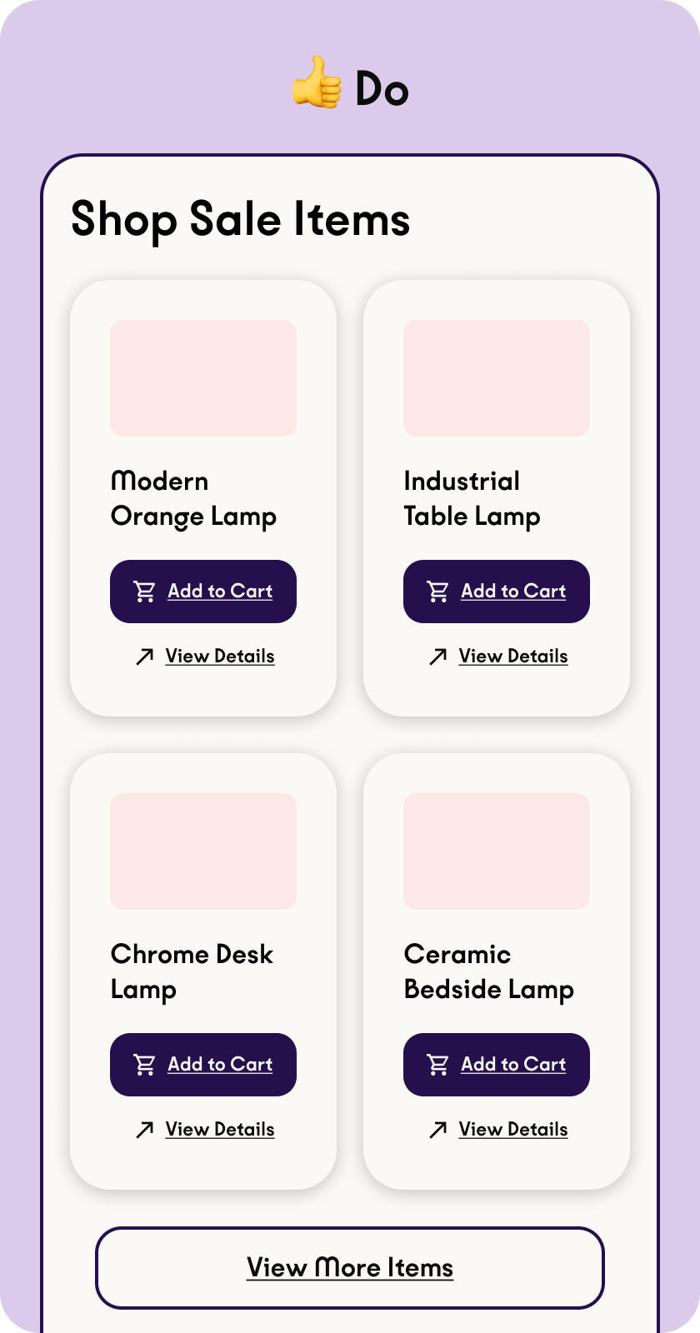Click arrow icon under Ceramic Bedside Lamp
This screenshot has width=700, height=1333.
click(438, 1131)
